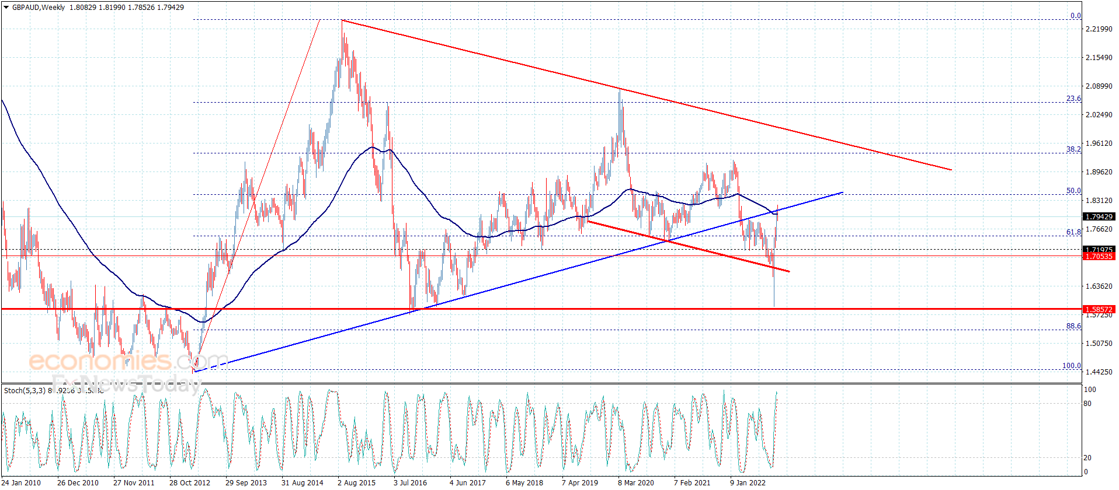Image resolution: width=1119 pixels, height=490 pixels.
Task: Click the 1.63620 price scale label
Action: tap(1099, 286)
